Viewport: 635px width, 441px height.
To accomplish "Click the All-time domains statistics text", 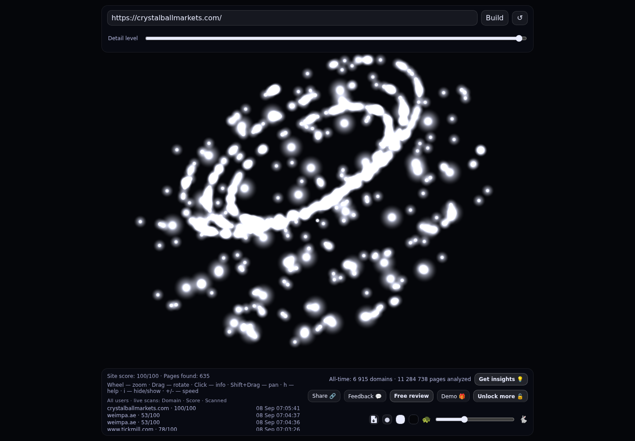I will (x=400, y=379).
